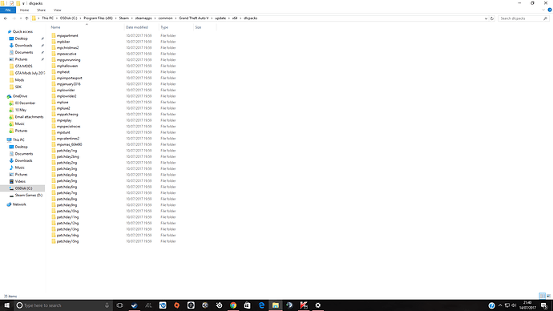The height and width of the screenshot is (311, 553).
Task: Click the Search dlcpacks field
Action: 521,18
